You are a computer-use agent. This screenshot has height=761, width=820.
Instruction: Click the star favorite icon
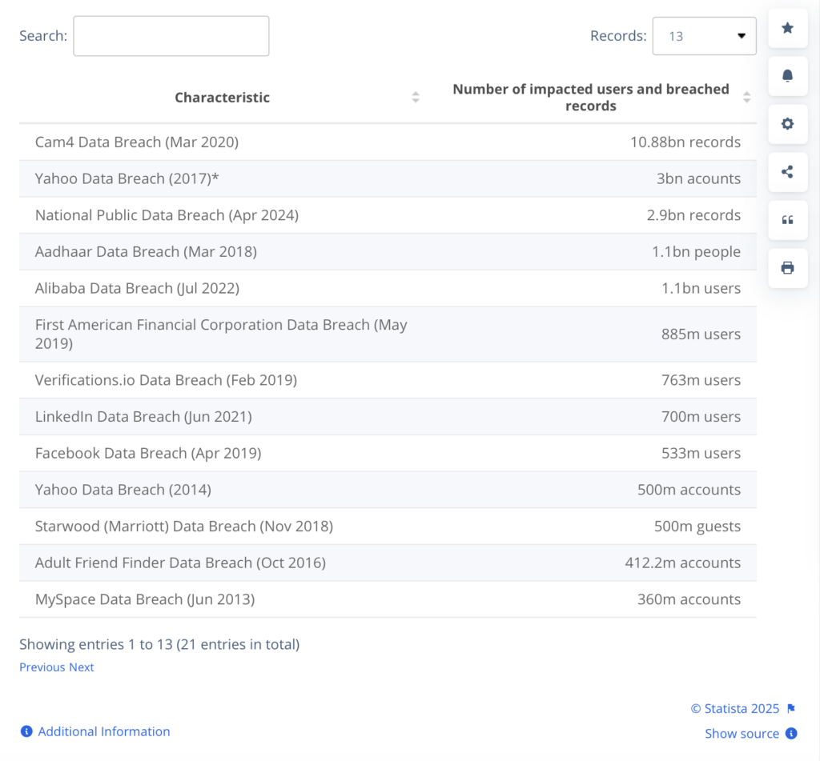(787, 29)
